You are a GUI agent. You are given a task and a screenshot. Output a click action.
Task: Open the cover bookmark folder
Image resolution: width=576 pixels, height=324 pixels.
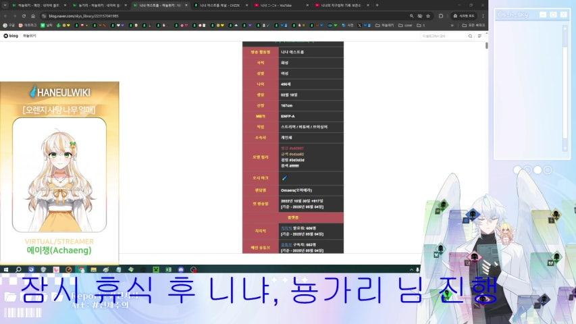click(x=406, y=26)
